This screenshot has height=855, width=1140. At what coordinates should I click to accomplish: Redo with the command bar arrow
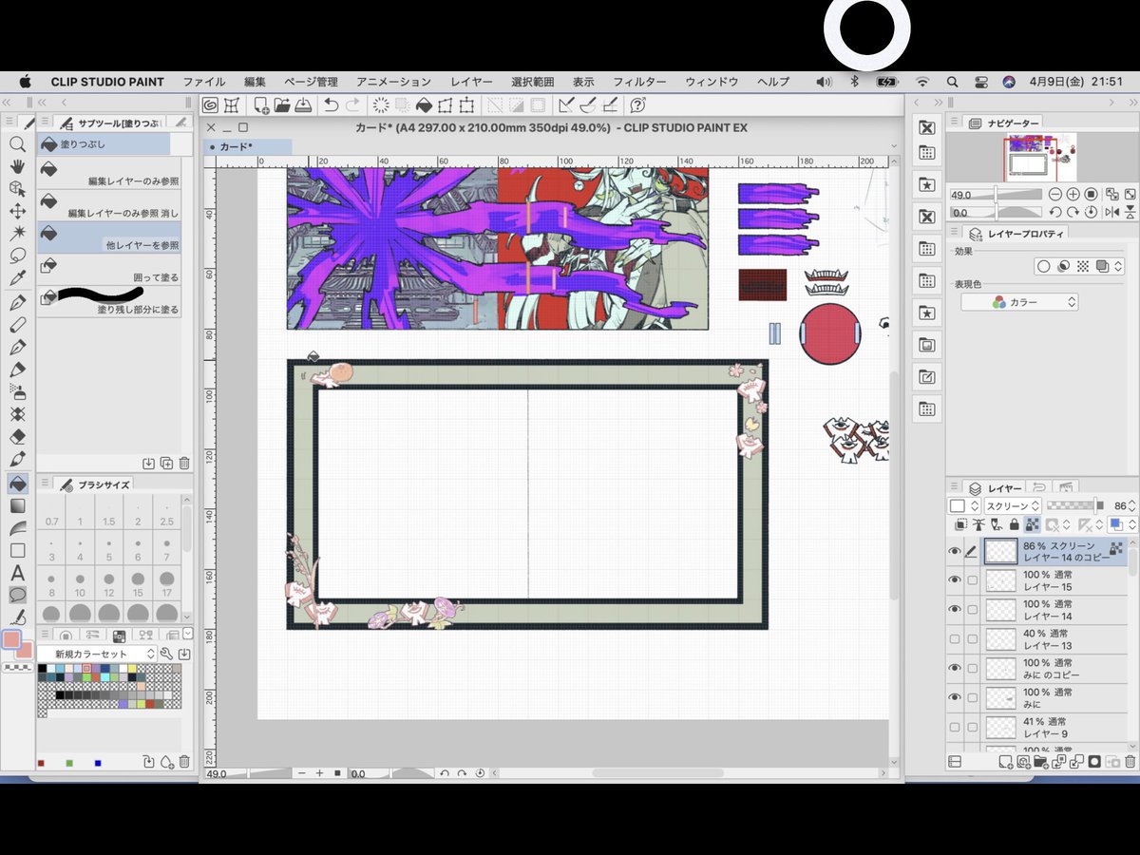(352, 104)
